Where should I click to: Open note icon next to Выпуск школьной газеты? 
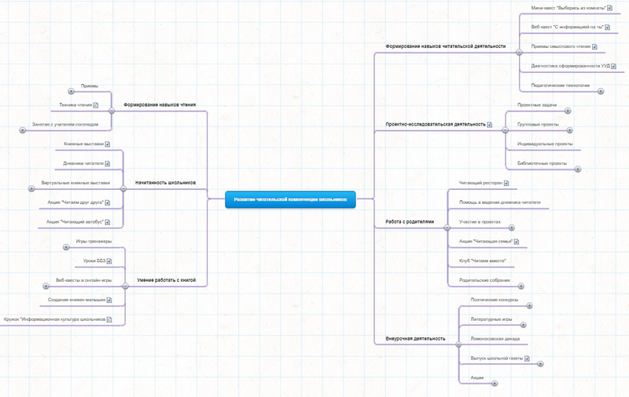[527, 359]
